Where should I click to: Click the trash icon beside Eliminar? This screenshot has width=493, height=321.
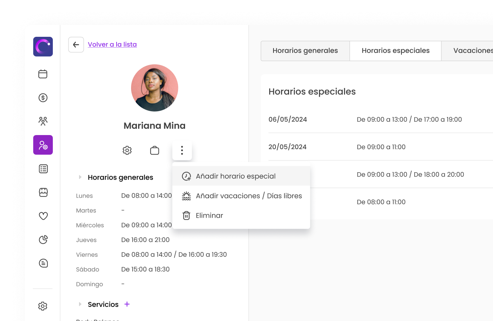(x=187, y=215)
